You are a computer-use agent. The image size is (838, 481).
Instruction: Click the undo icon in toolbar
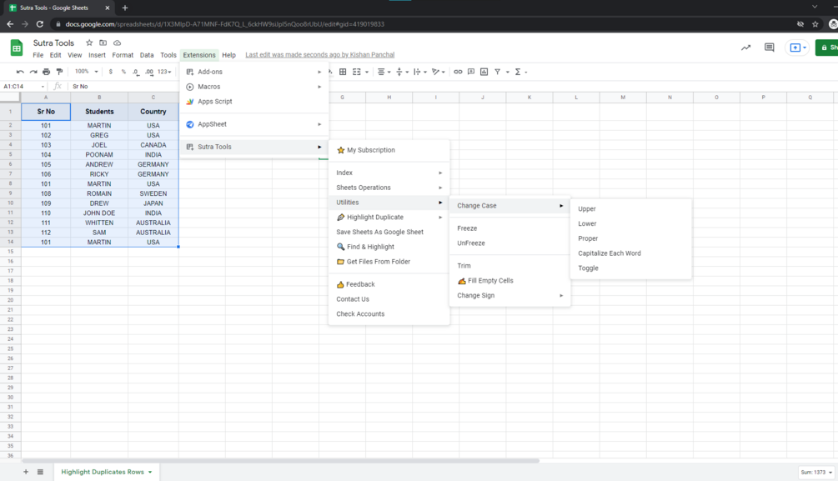20,72
